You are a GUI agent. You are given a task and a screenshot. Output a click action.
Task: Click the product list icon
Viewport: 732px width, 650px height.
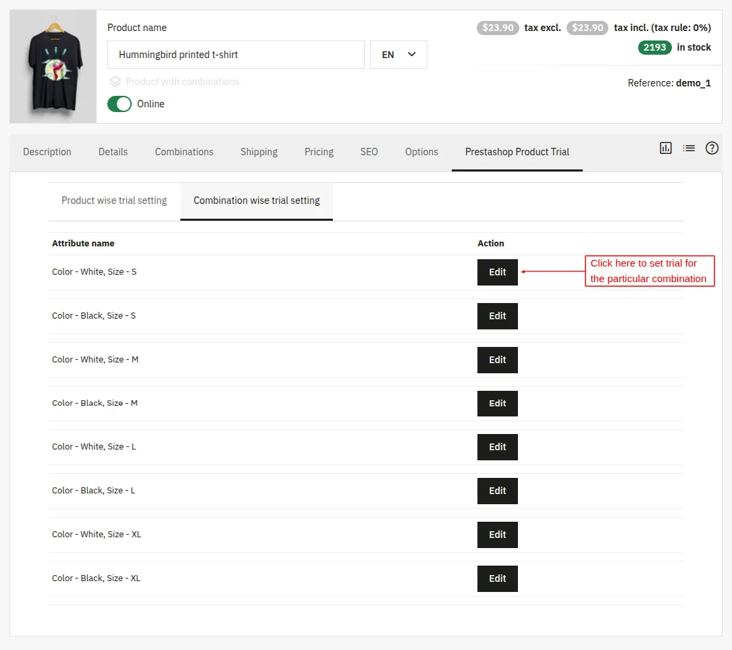(689, 148)
